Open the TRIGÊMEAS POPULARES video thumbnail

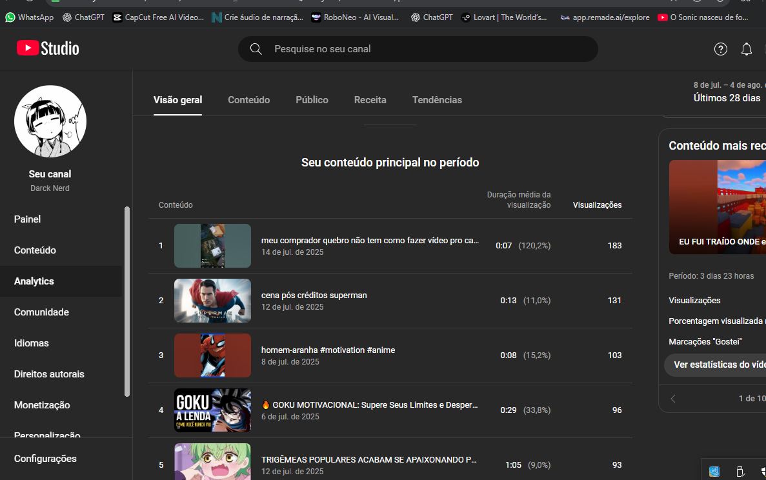tap(212, 461)
